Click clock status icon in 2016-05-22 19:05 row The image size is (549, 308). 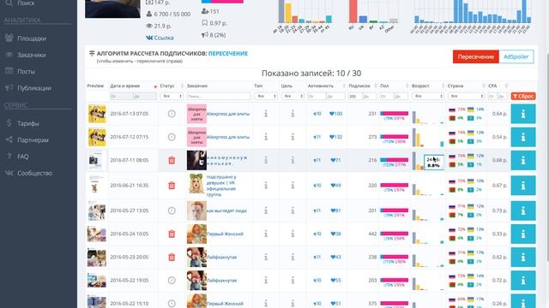pyautogui.click(x=172, y=281)
